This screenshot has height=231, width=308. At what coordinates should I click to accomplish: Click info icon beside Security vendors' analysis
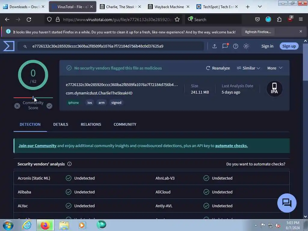(69, 164)
